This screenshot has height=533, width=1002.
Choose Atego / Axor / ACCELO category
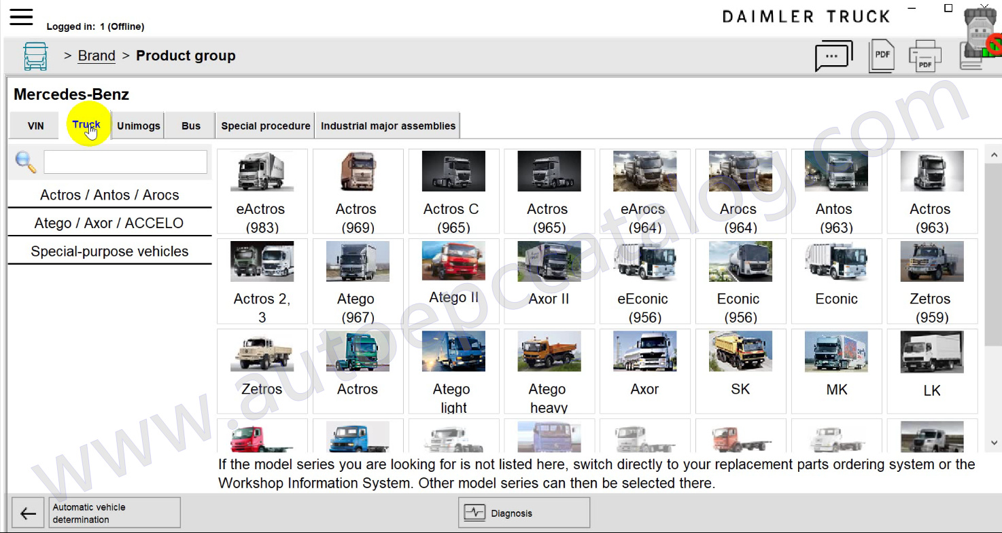point(109,223)
